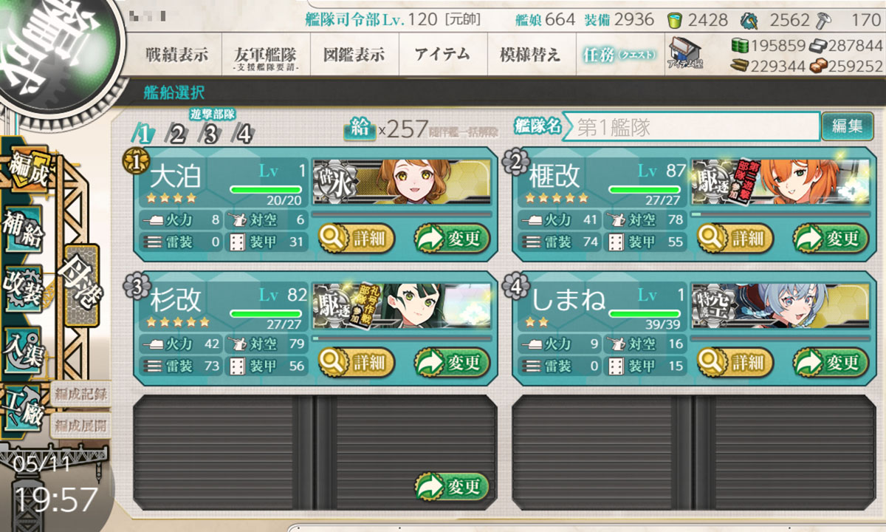This screenshot has height=532, width=886.
Task: Click the 給 resupply-all icon
Action: pos(360,129)
